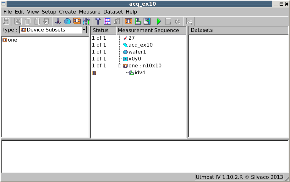Maximize the acq_ex10 window
This screenshot has height=182, width=290.
[x=281, y=4]
